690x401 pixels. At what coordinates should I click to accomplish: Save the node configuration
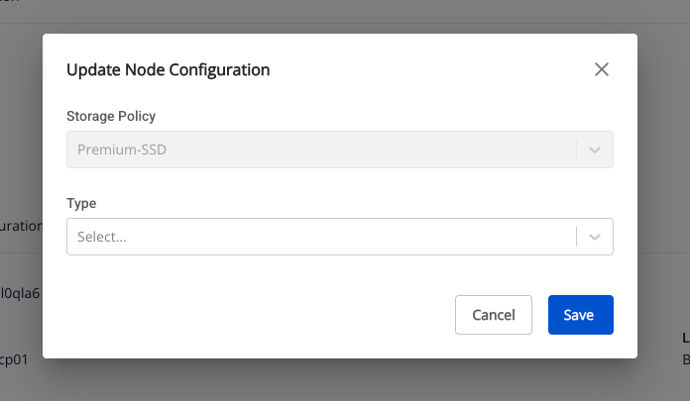[x=580, y=315]
